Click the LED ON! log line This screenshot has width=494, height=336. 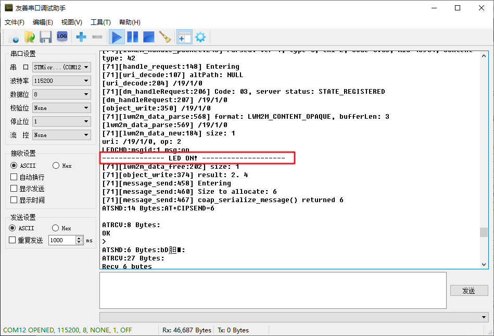194,158
